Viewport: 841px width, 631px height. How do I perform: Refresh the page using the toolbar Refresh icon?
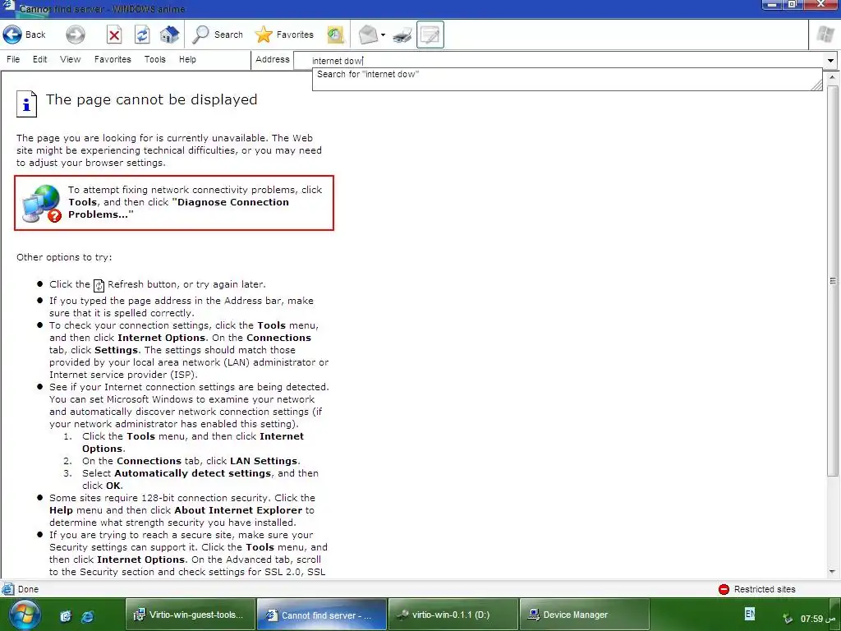141,35
